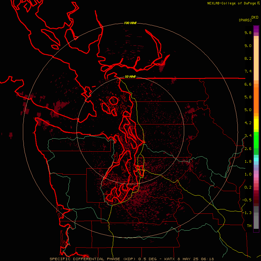Image resolution: width=261 pixels, height=261 pixels.
Task: Select the 5.8 value on color scale
Action: [x=248, y=97]
